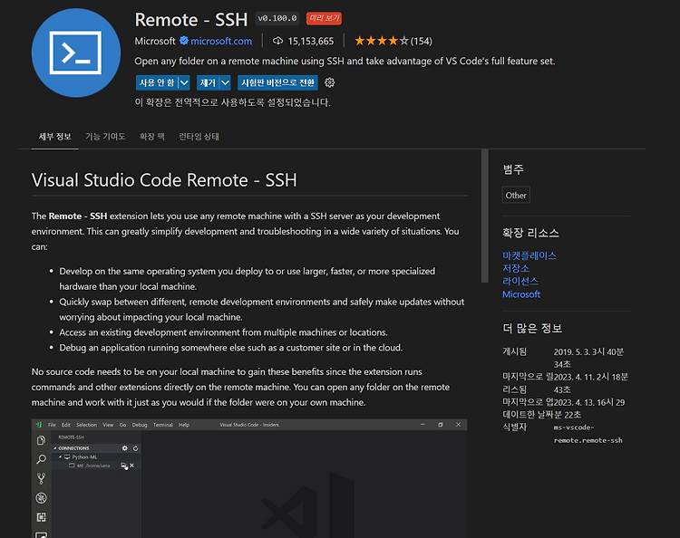Open the Go menu in the README screenshot

(122, 425)
